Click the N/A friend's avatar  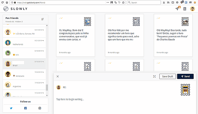pos(8,53)
